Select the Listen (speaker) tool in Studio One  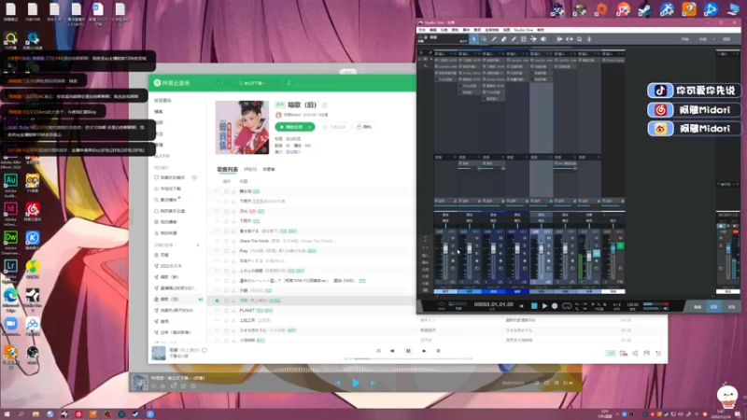543,39
